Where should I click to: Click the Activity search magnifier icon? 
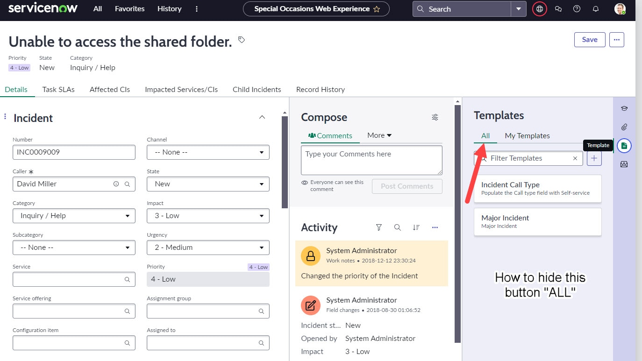tap(398, 227)
